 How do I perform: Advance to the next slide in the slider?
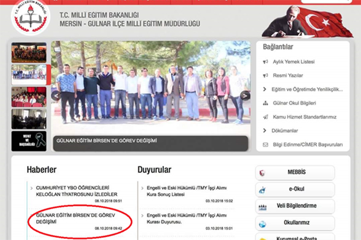[245, 95]
